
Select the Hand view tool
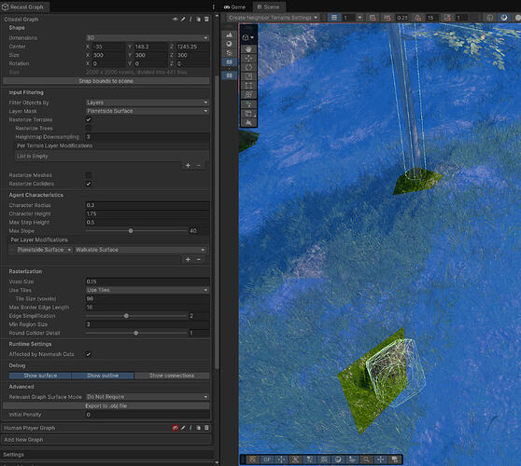point(248,49)
